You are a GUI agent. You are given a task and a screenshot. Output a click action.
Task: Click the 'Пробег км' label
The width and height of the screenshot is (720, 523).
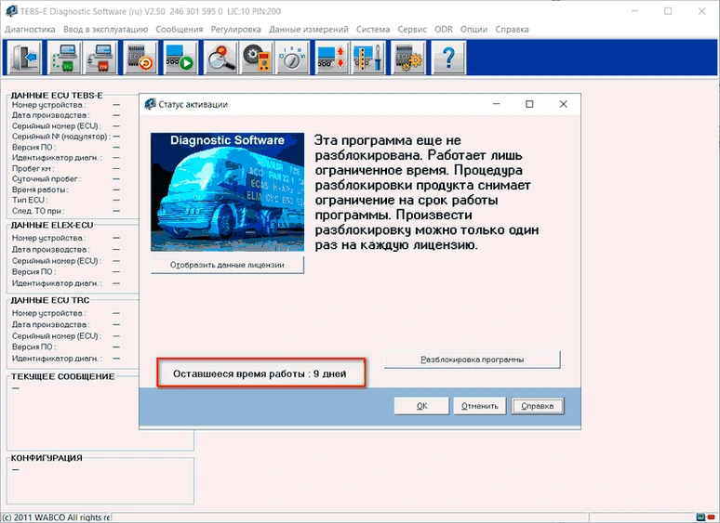click(x=33, y=168)
